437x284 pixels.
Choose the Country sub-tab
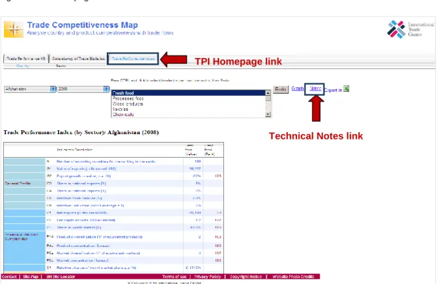coord(22,66)
